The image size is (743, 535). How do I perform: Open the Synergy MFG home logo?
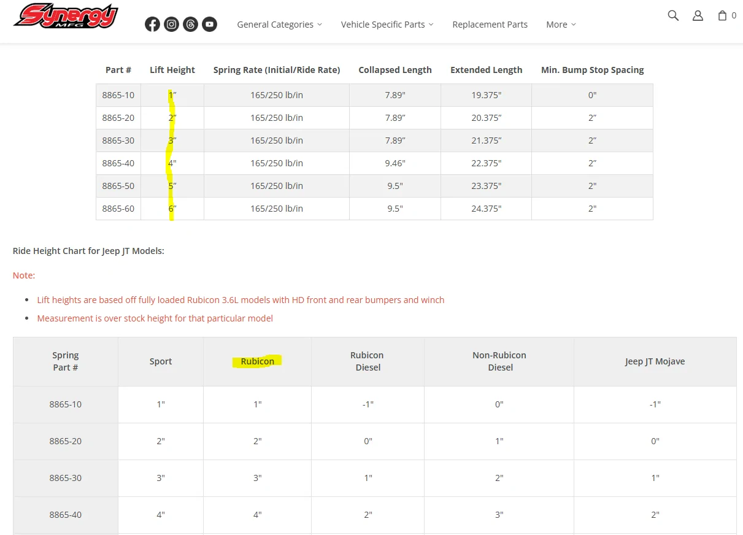[66, 17]
